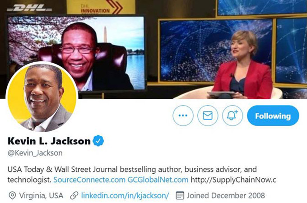307x203 pixels.
Task: Toggle the Following button
Action: tap(273, 115)
